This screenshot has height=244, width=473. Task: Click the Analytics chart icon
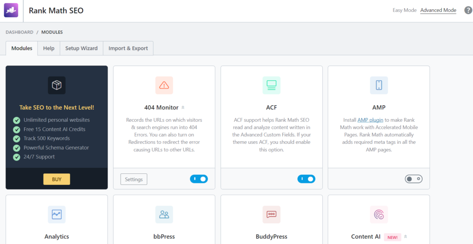57,214
